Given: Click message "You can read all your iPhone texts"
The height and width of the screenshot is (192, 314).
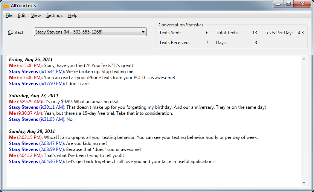Looking at the screenshot, I should coord(109,78).
